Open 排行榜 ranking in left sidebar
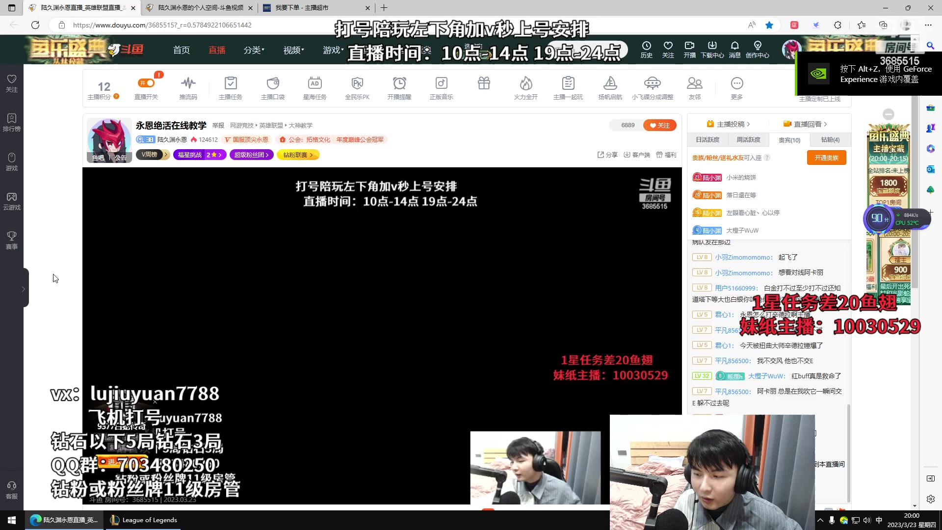This screenshot has height=530, width=942. 12,123
